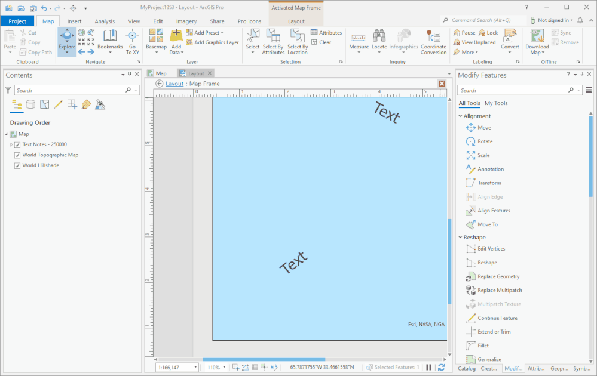The height and width of the screenshot is (376, 597).
Task: Open the Edit Vertices tool
Action: [x=486, y=249]
